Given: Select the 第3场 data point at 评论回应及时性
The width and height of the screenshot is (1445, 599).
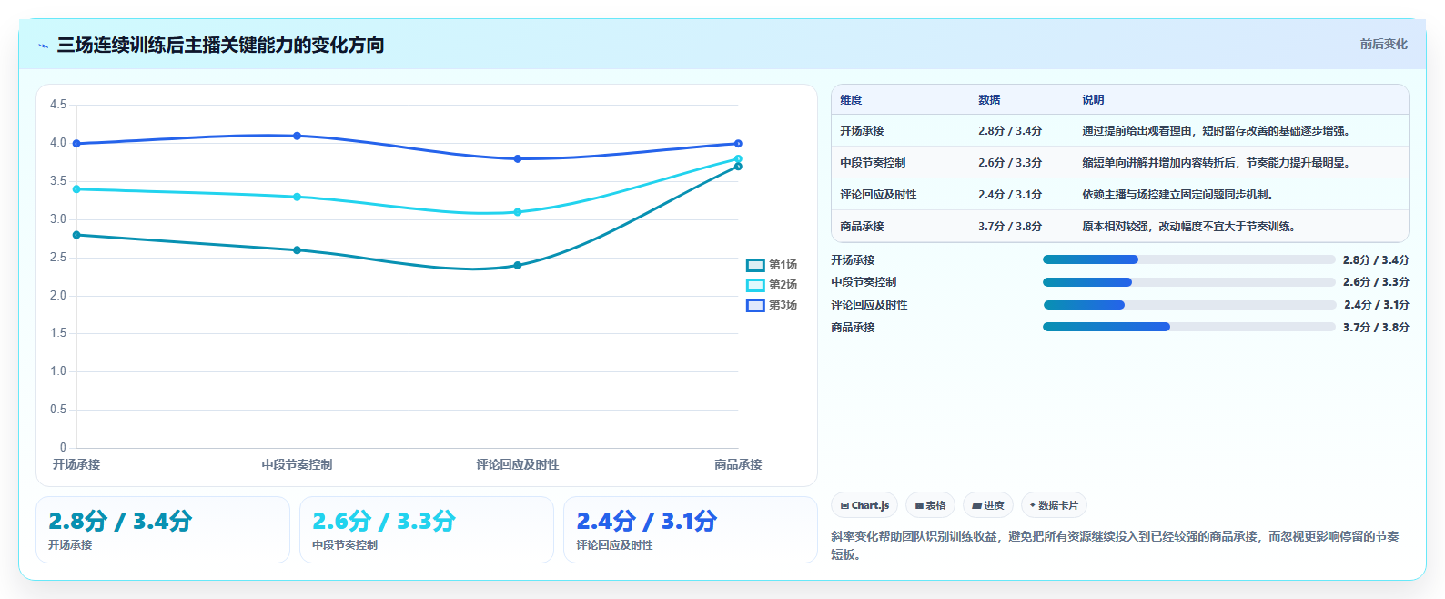Looking at the screenshot, I should (x=518, y=158).
